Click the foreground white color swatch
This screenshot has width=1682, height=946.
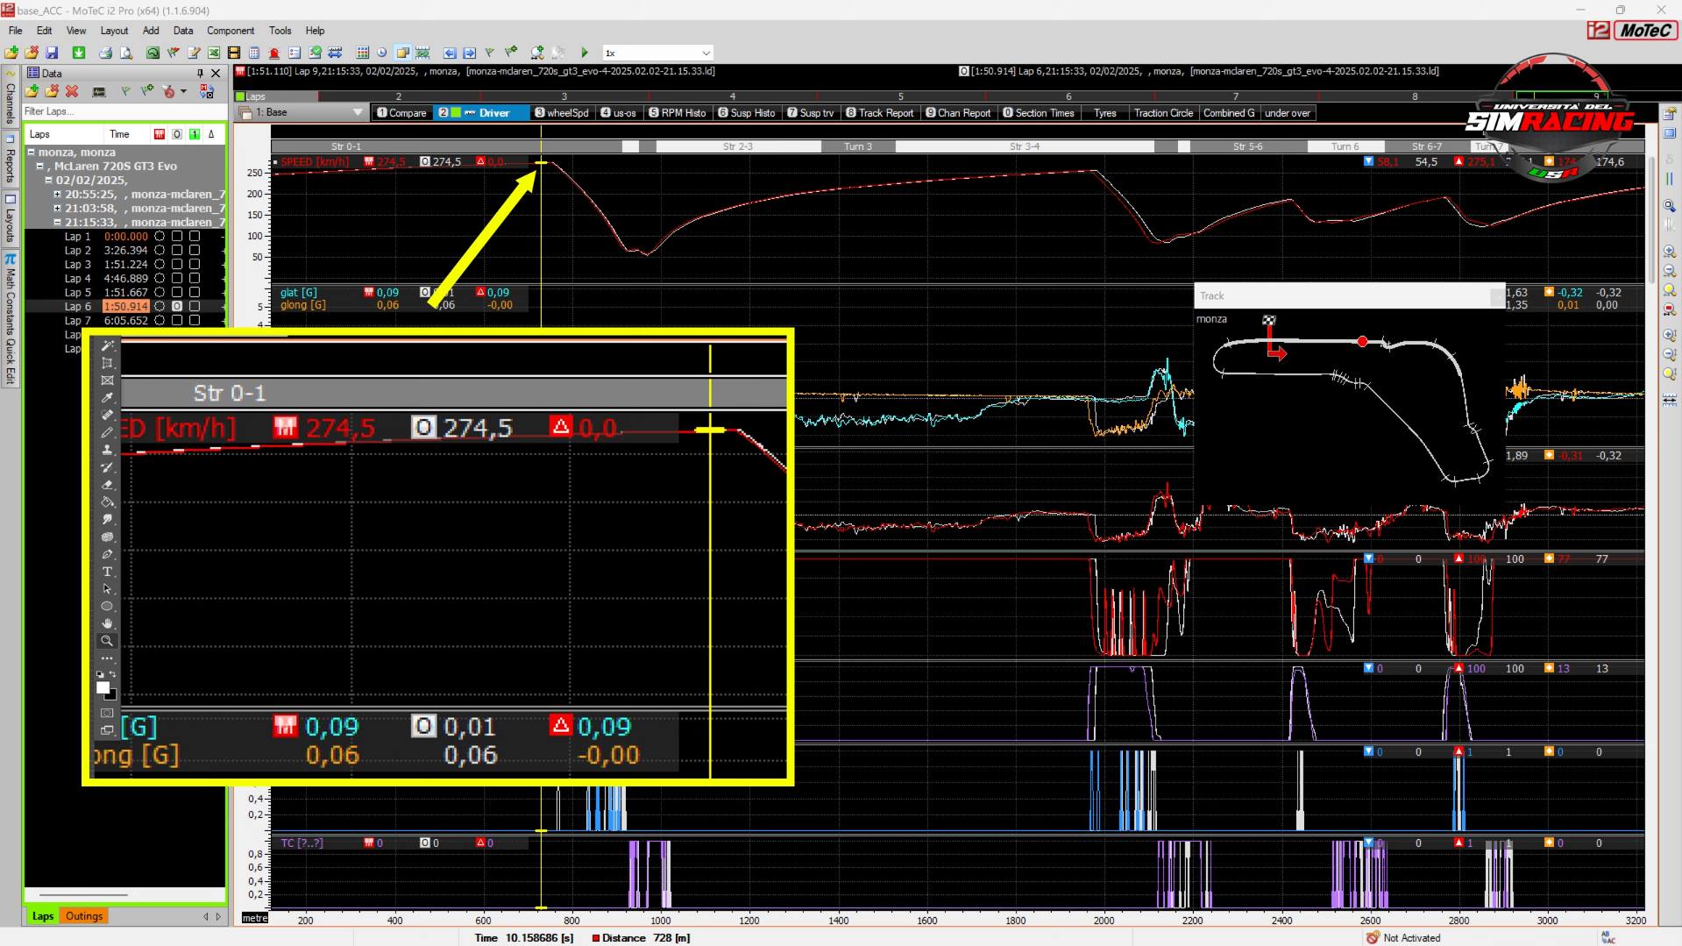(103, 688)
